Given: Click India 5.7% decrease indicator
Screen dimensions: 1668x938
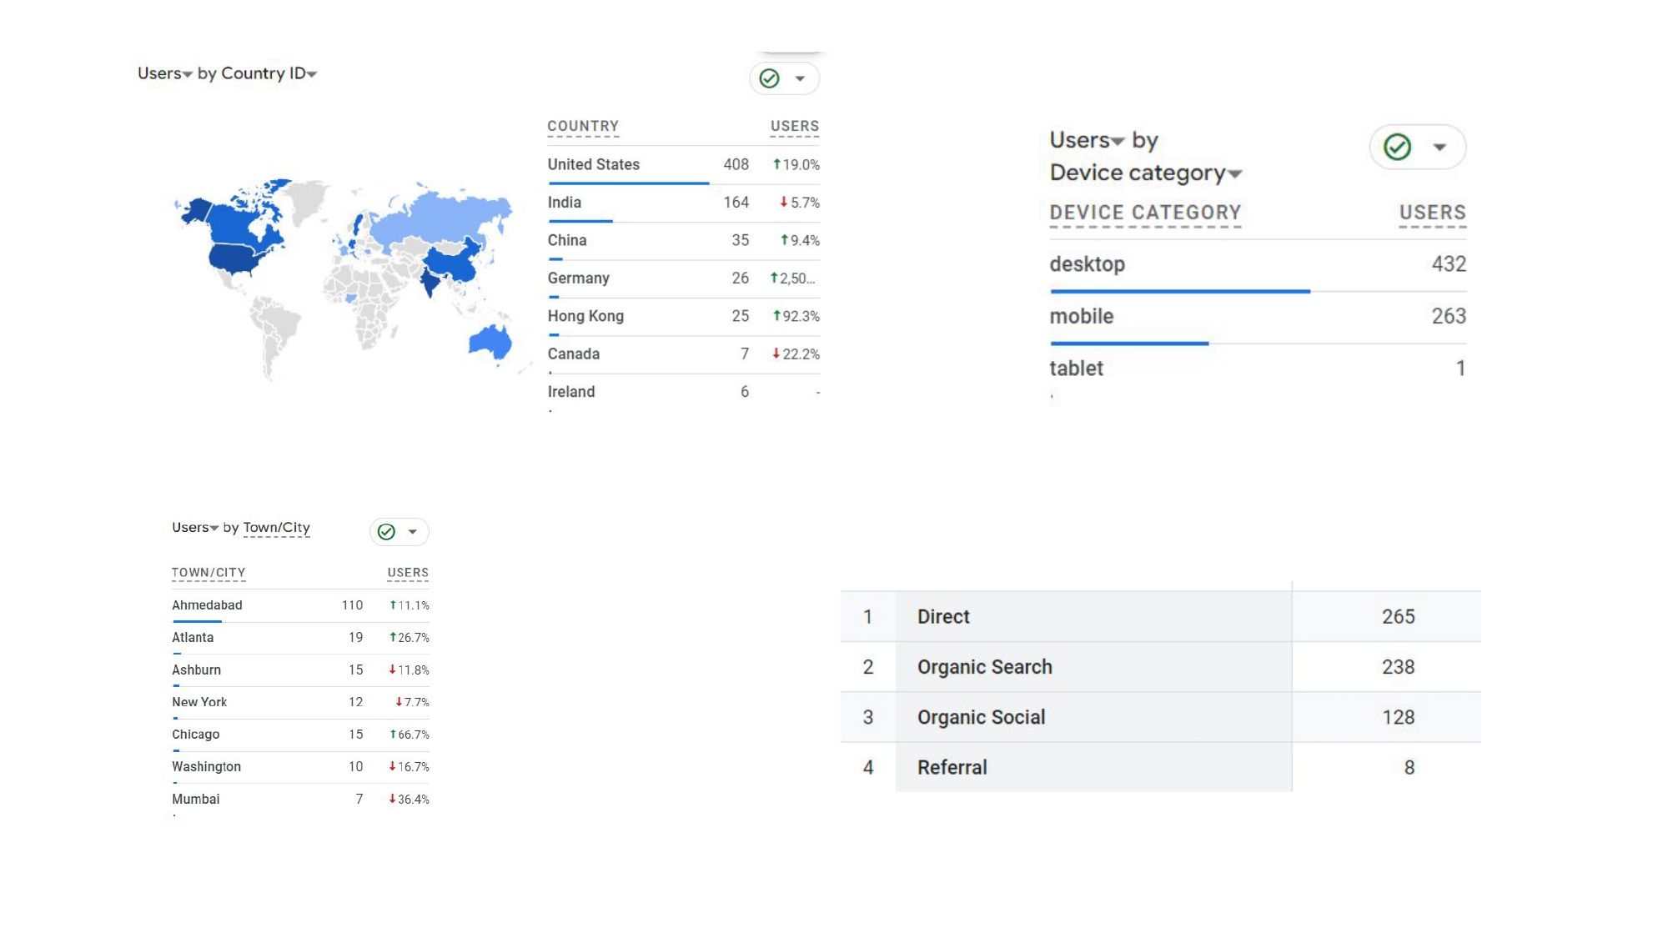Looking at the screenshot, I should 799,203.
